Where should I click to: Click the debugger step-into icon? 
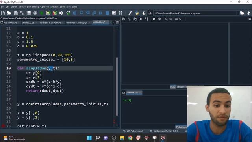click(88, 13)
